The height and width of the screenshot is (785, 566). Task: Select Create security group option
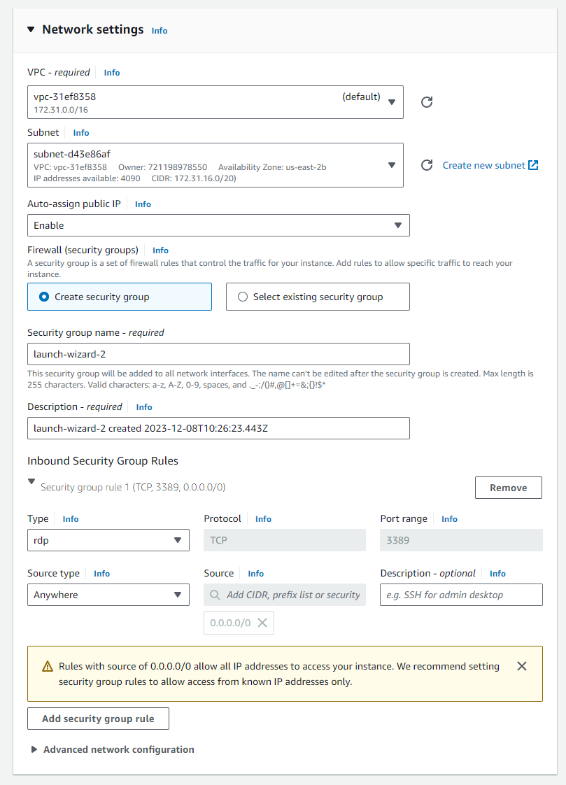[x=120, y=297]
